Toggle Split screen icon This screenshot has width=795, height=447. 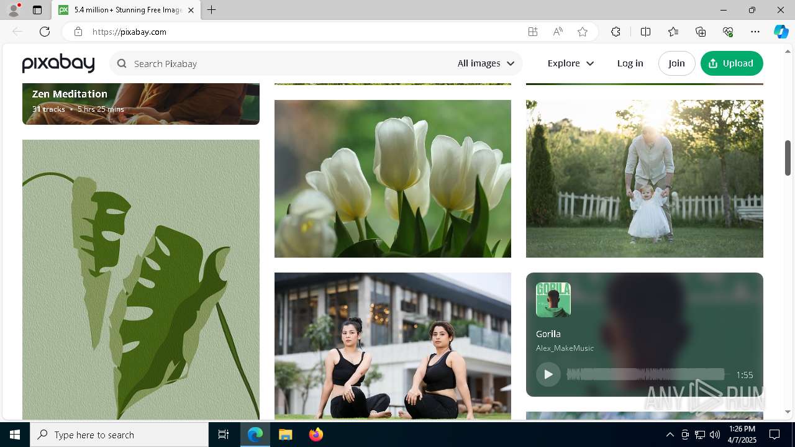[645, 32]
